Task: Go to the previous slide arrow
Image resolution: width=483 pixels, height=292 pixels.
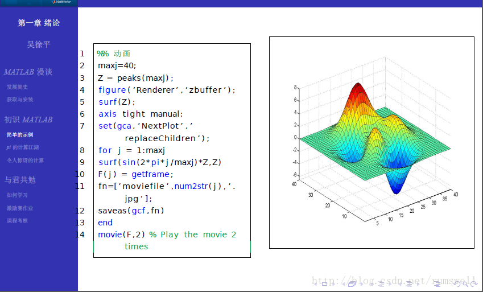Action: (315, 284)
